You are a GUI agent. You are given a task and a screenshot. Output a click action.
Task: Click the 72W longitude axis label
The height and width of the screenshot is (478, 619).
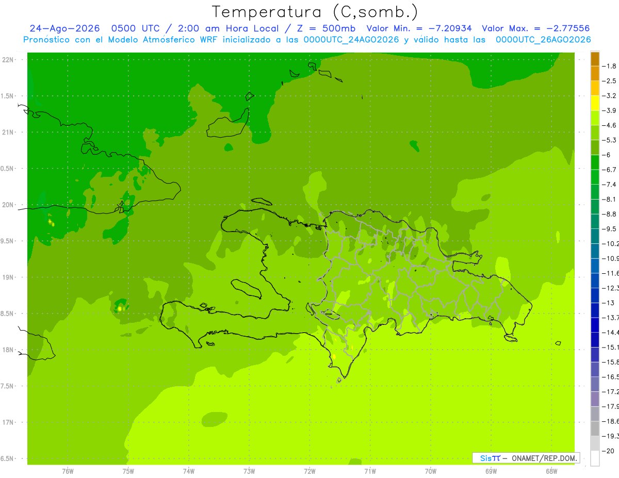point(309,471)
